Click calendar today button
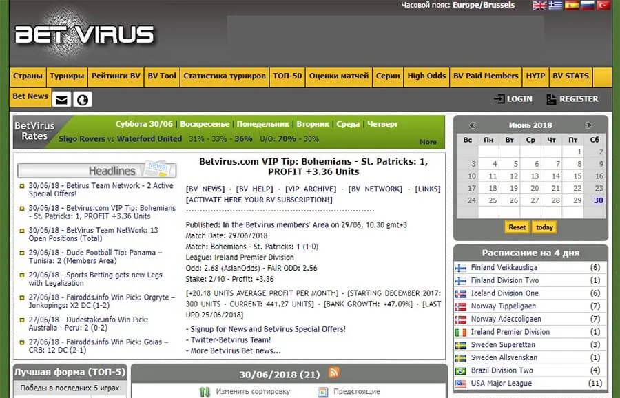Image resolution: width=620 pixels, height=398 pixels. 544,227
